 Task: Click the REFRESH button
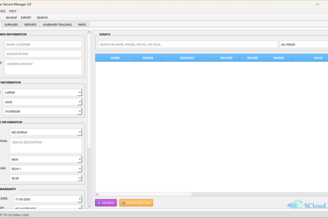point(106,203)
